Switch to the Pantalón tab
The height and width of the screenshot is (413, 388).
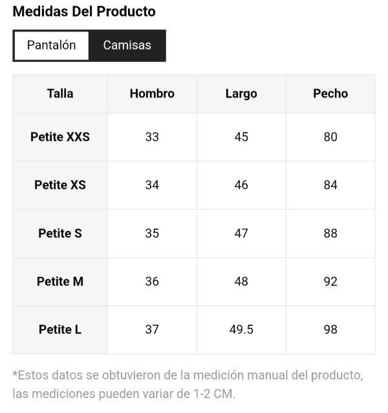click(51, 46)
